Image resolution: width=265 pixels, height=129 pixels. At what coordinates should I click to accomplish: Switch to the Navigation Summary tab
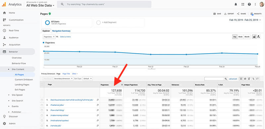[61, 31]
